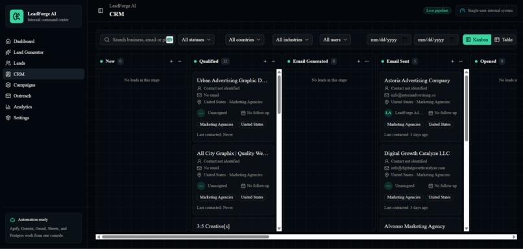Open Outreach page
The image size is (523, 249).
43,96
